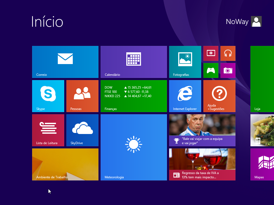This screenshot has width=274, height=205.
Task: Launch Internet Explorer tile
Action: tap(185, 96)
